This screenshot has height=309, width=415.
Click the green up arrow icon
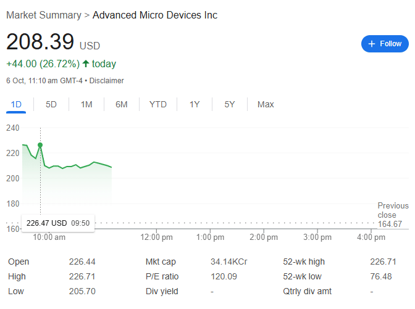coord(86,64)
